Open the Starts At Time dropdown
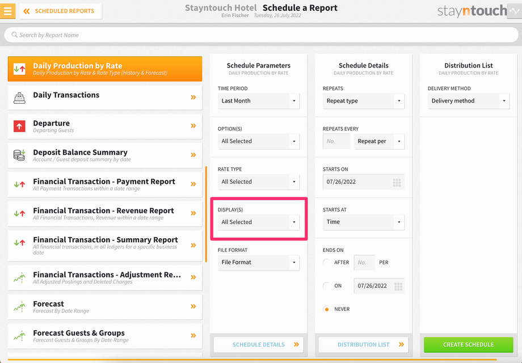Viewport: 522px width, 363px height. [364, 222]
